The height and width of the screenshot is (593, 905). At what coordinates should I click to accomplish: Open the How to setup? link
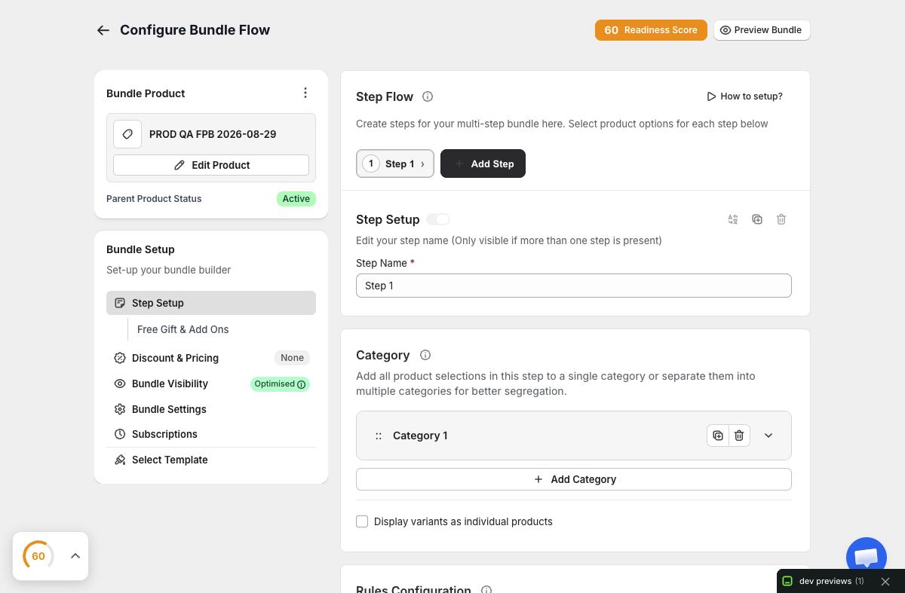(x=744, y=96)
